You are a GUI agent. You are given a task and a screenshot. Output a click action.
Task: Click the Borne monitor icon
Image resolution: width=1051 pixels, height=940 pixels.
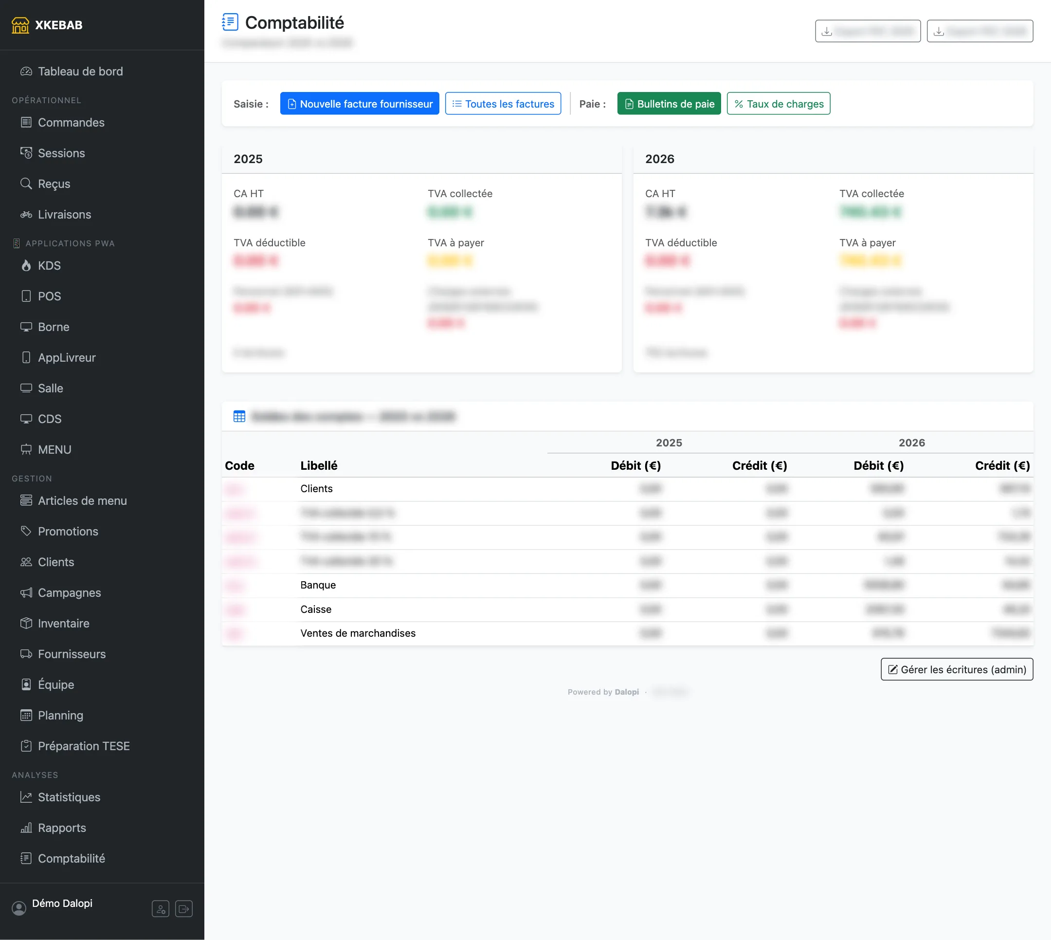pyautogui.click(x=26, y=327)
